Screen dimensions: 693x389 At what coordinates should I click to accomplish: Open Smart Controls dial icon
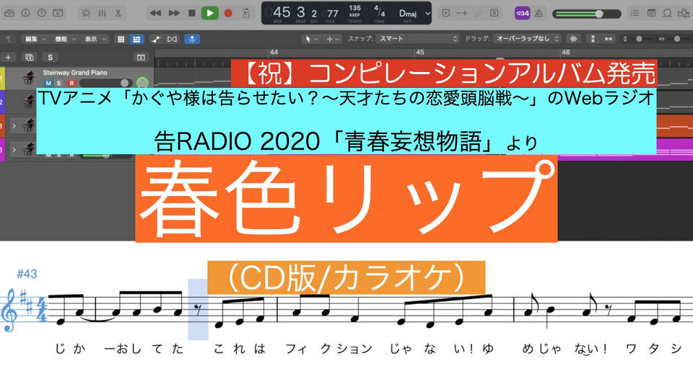[86, 13]
